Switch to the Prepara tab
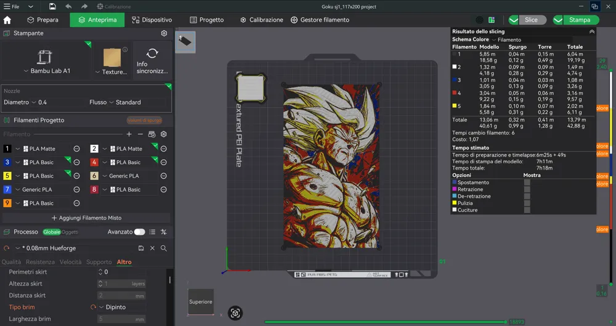 click(43, 20)
